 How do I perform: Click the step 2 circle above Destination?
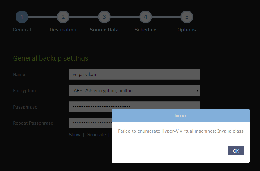63,17
